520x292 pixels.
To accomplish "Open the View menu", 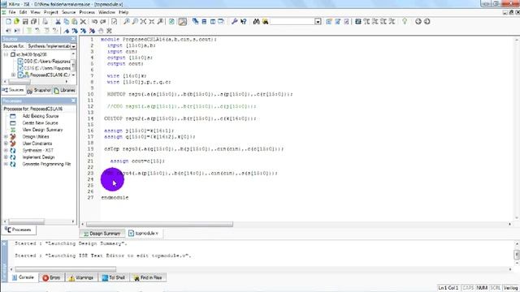I will pos(35,12).
